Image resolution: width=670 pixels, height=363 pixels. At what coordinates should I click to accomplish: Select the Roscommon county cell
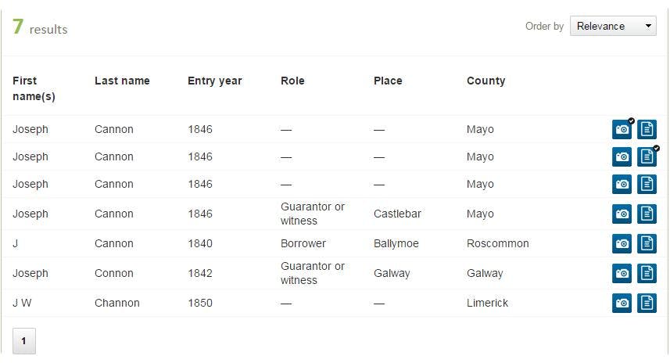click(x=497, y=243)
